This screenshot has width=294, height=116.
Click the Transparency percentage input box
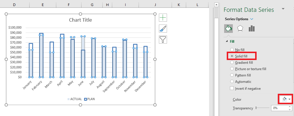pyautogui.click(x=280, y=108)
